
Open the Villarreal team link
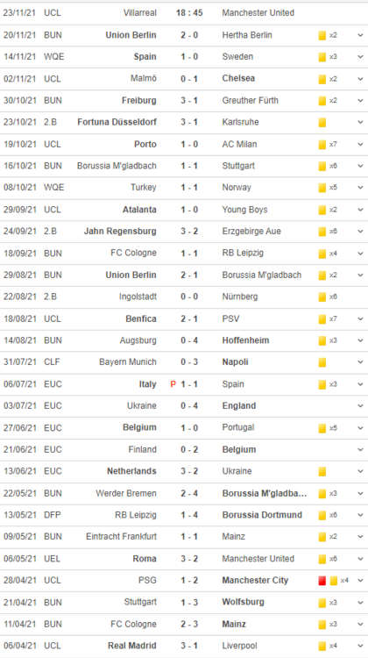pyautogui.click(x=140, y=13)
